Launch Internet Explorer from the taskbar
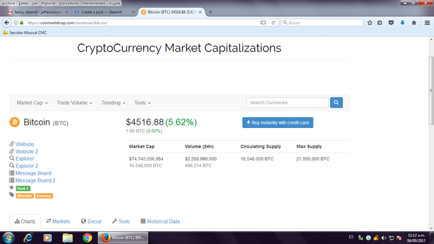 click(x=28, y=238)
